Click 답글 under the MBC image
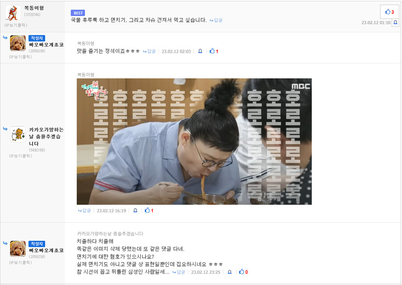Image resolution: width=402 pixels, height=285 pixels. click(x=84, y=211)
